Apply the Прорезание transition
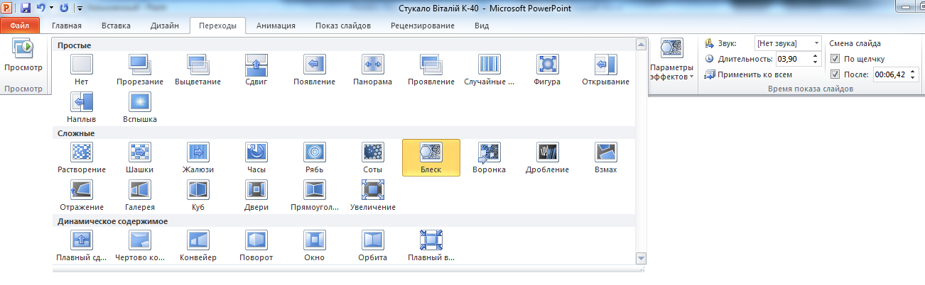The width and height of the screenshot is (925, 285). [140, 70]
